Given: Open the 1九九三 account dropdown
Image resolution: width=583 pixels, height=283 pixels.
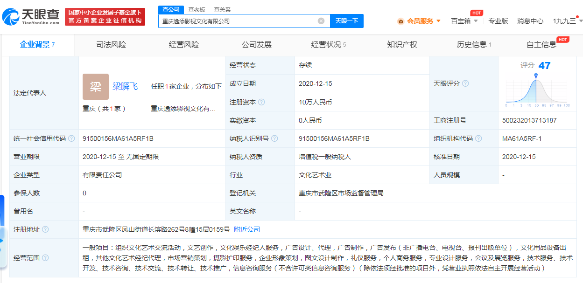Looking at the screenshot, I should point(567,21).
